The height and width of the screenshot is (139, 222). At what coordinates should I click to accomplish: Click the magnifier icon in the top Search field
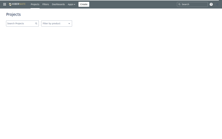pyautogui.click(x=179, y=4)
